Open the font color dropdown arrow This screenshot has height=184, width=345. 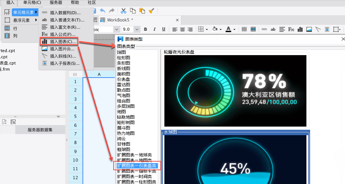(x=234, y=29)
